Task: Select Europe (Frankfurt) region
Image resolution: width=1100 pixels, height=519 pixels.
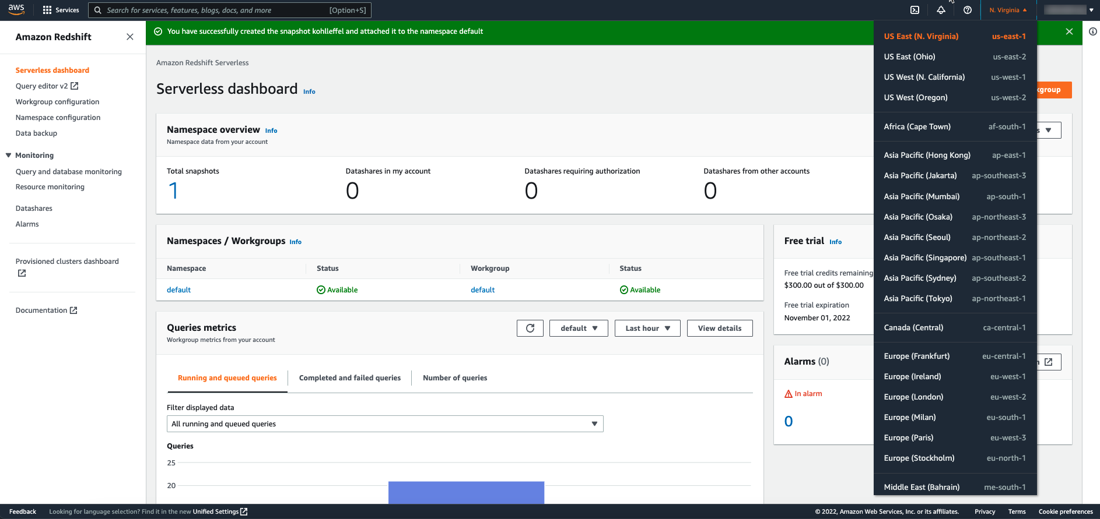Action: 955,356
